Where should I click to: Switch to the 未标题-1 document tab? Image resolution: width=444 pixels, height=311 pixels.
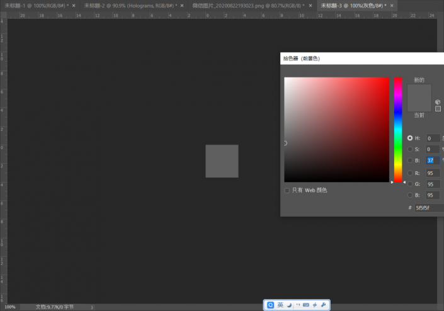point(35,5)
